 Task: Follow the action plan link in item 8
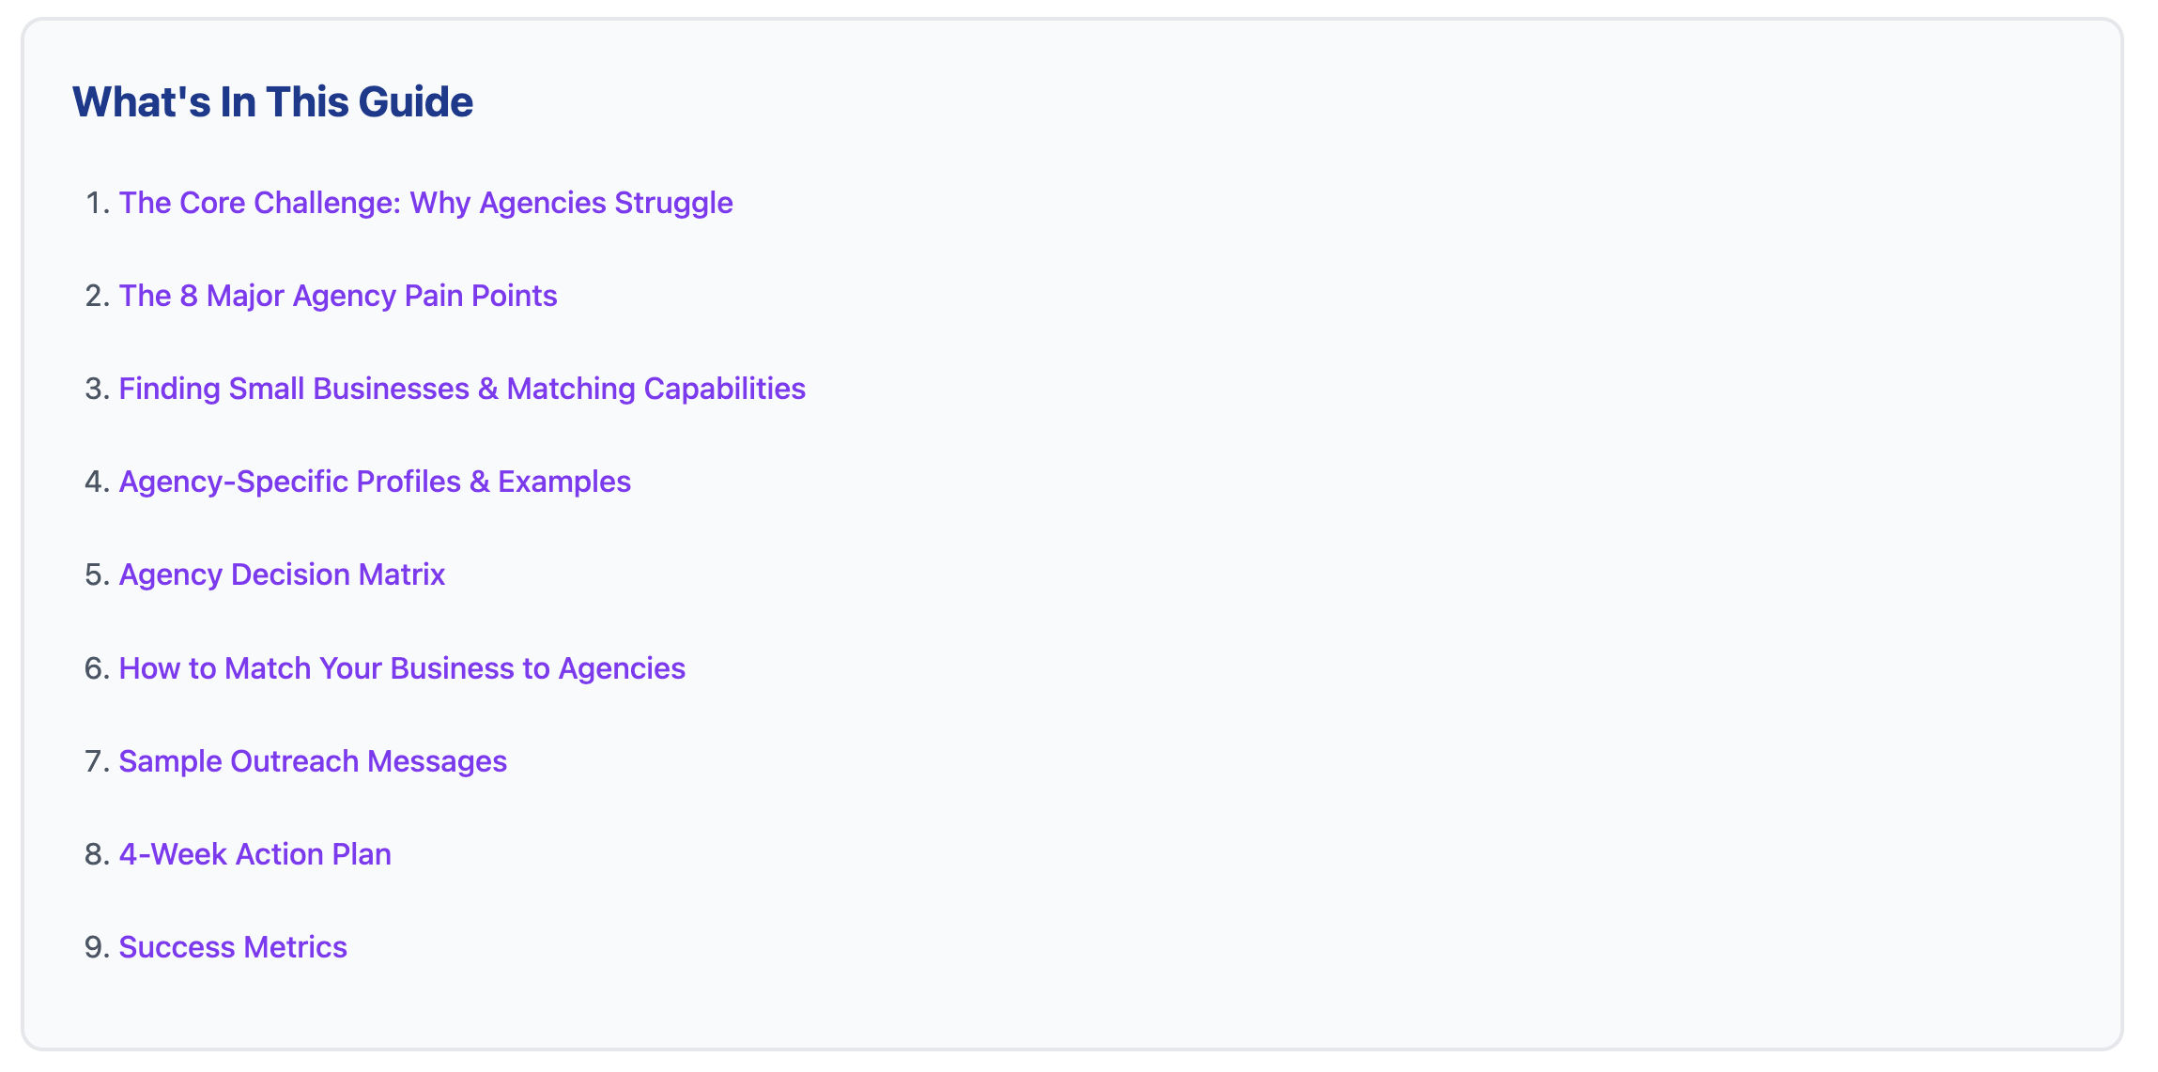click(x=255, y=853)
